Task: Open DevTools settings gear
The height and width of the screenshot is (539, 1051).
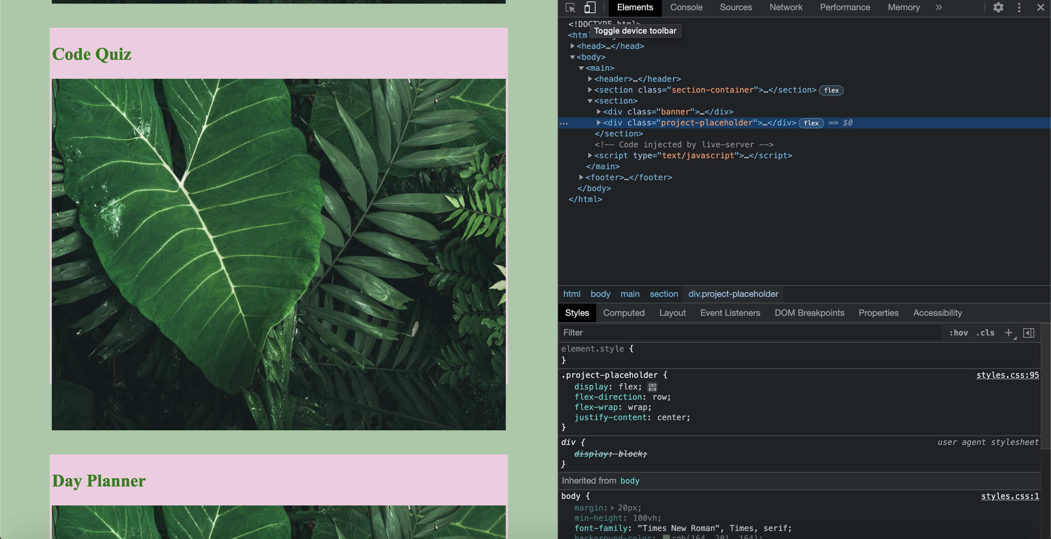Action: click(x=998, y=7)
